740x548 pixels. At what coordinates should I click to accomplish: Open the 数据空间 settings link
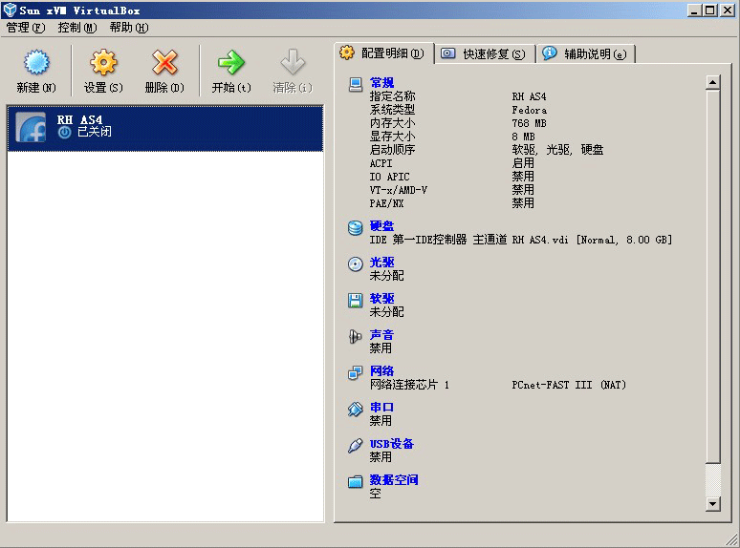click(x=394, y=479)
